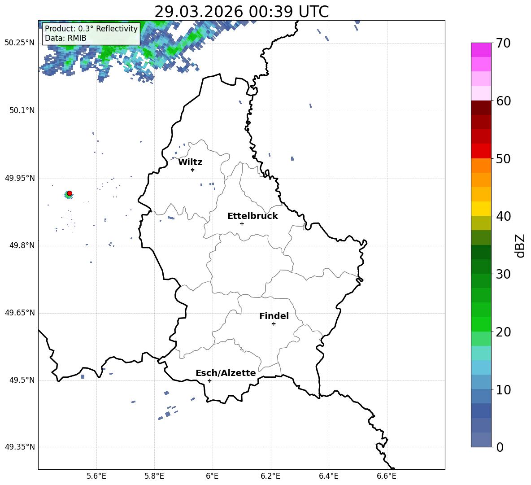Click the colorbar tick label 50
The width and height of the screenshot is (531, 485).
(503, 159)
